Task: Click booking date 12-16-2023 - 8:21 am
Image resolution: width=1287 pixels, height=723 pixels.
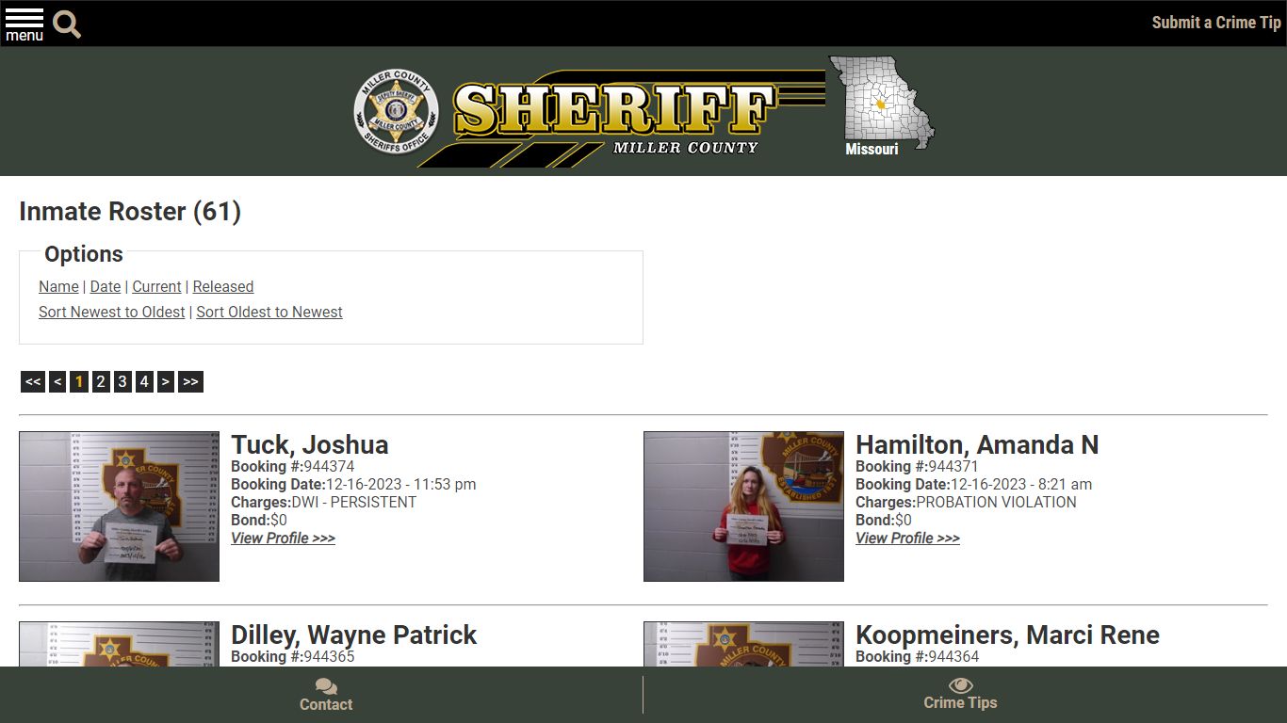Action: point(1021,484)
